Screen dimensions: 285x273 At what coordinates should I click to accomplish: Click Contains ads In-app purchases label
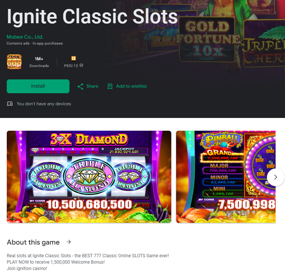point(35,43)
